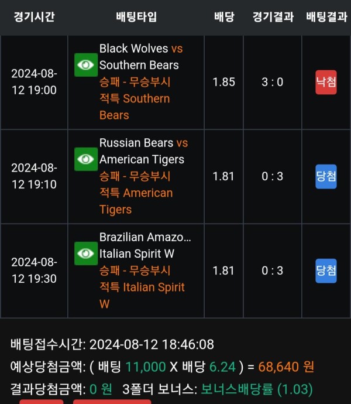Click the eye icon for Russian Bears match

tap(86, 159)
